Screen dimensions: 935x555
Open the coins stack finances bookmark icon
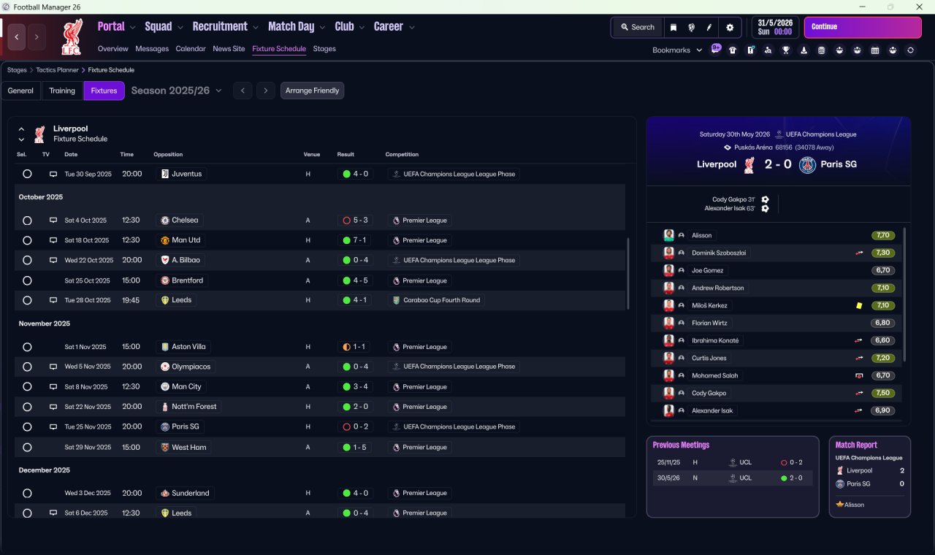coord(821,50)
